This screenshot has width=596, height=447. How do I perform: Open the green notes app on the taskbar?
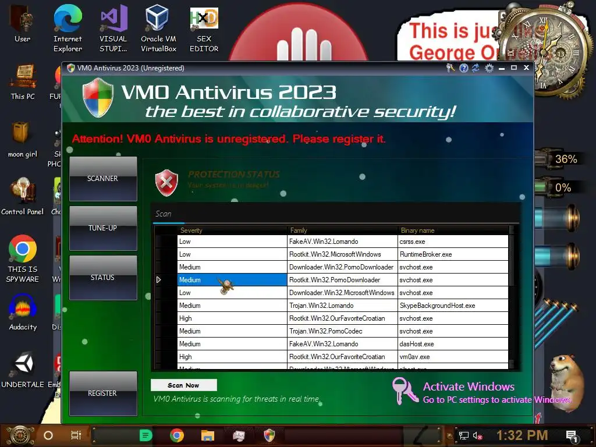tap(146, 435)
